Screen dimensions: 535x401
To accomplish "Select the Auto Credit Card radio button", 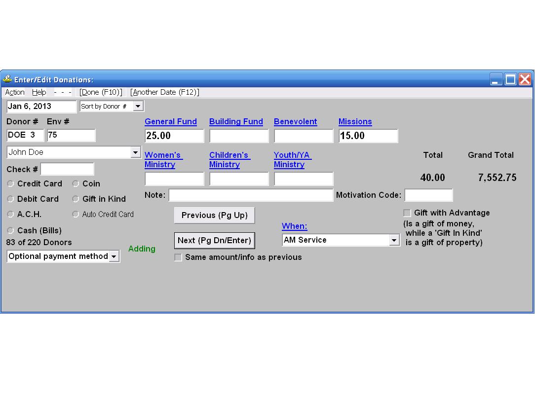I will click(x=76, y=214).
